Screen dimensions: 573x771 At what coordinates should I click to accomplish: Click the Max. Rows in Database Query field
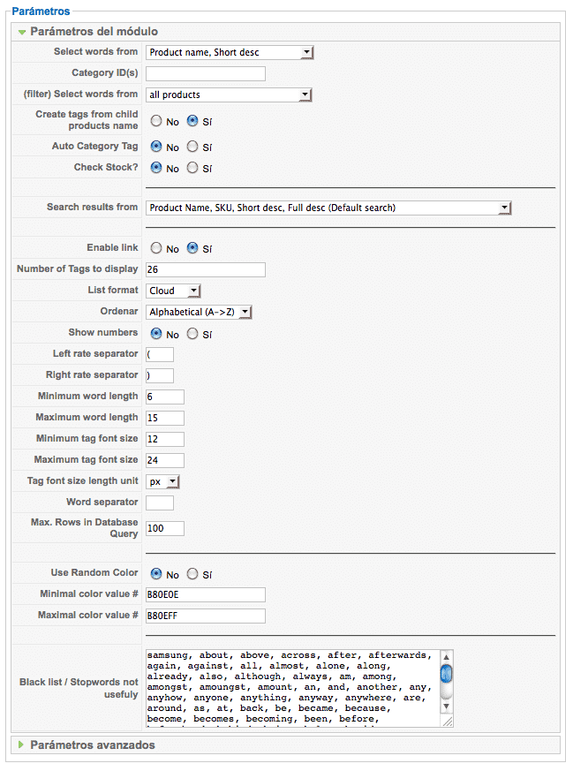[x=165, y=528]
